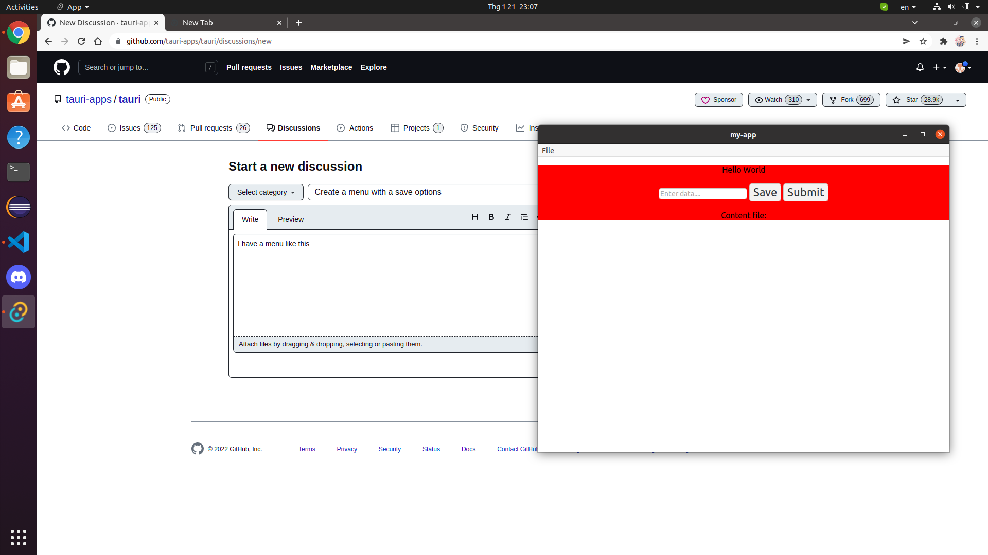Expand the Select category dropdown
The width and height of the screenshot is (988, 555).
point(266,192)
